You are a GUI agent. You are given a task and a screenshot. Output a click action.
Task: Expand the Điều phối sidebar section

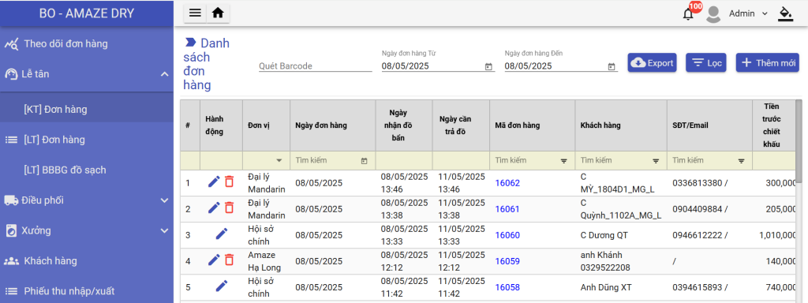[165, 200]
